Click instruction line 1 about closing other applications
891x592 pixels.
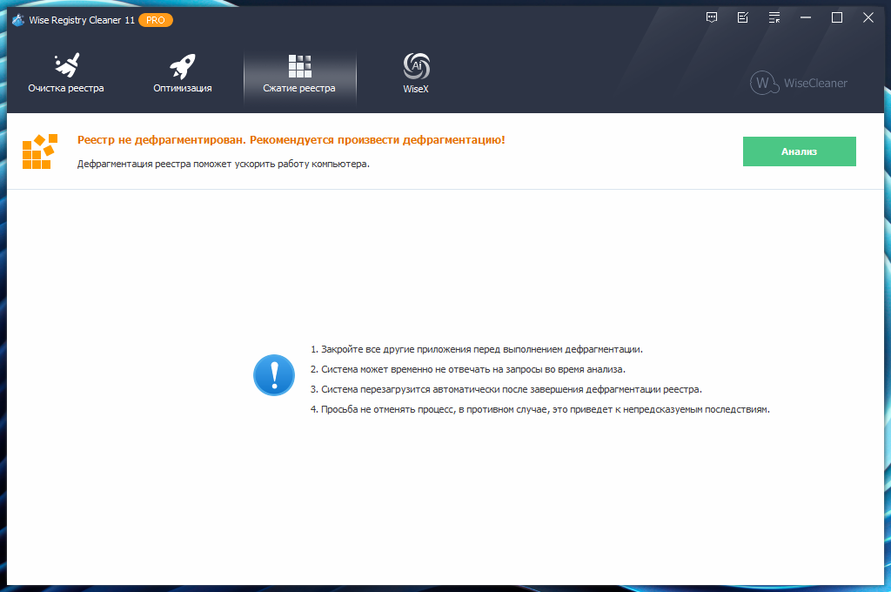tap(477, 349)
